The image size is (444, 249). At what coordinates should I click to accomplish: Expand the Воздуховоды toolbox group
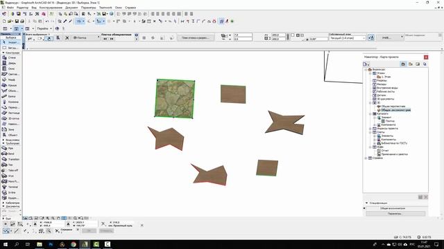point(3,140)
